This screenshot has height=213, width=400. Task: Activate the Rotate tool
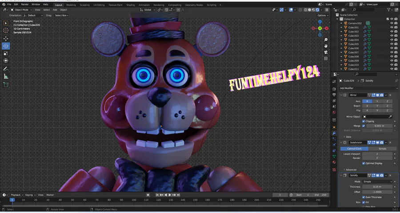point(6,46)
